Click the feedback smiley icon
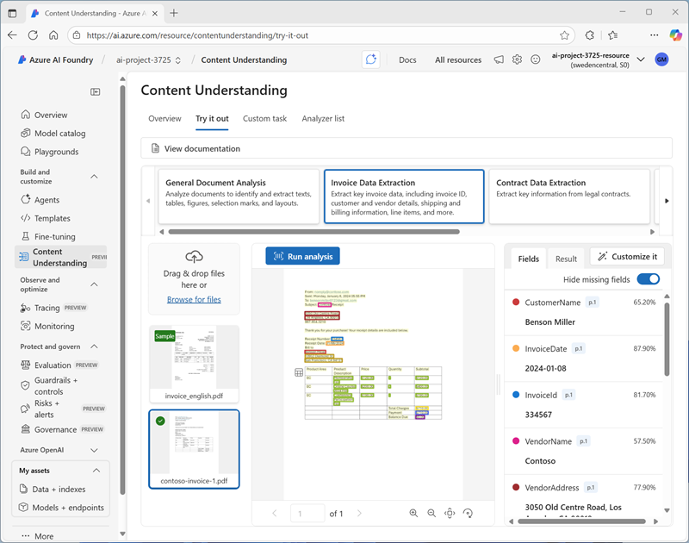The width and height of the screenshot is (689, 543). click(535, 59)
